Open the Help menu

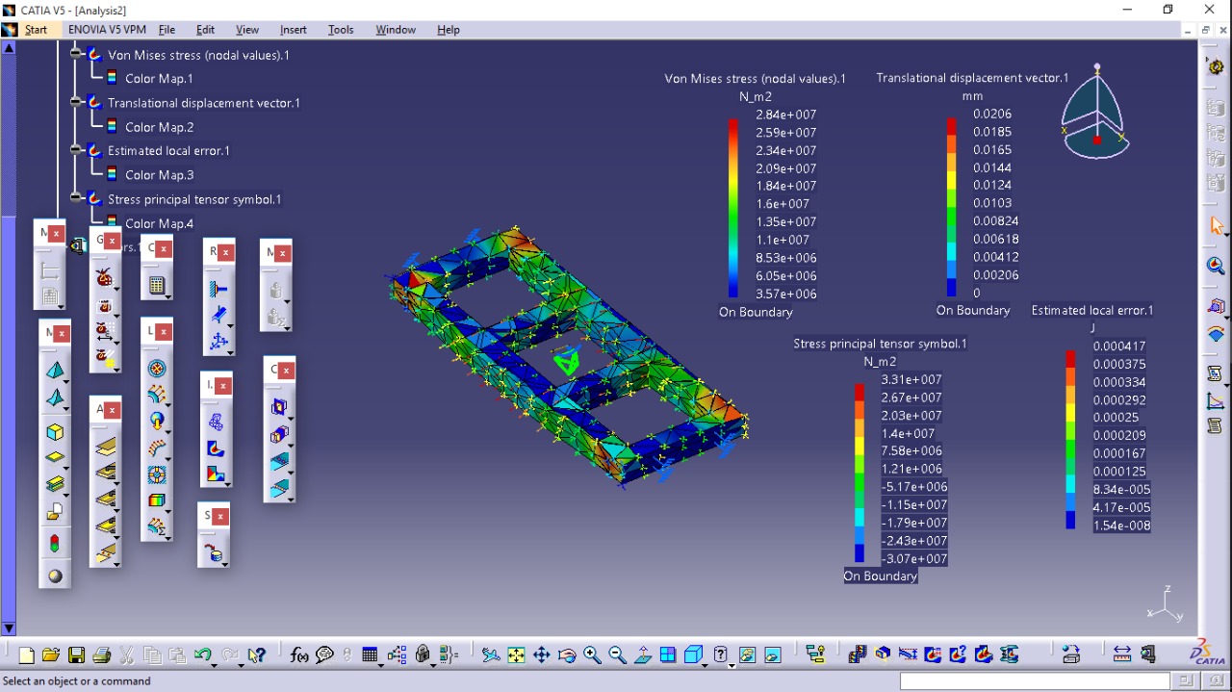(x=449, y=30)
